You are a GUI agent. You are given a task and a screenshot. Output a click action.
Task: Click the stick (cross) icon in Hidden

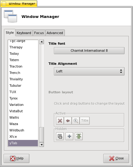tap(69, 136)
